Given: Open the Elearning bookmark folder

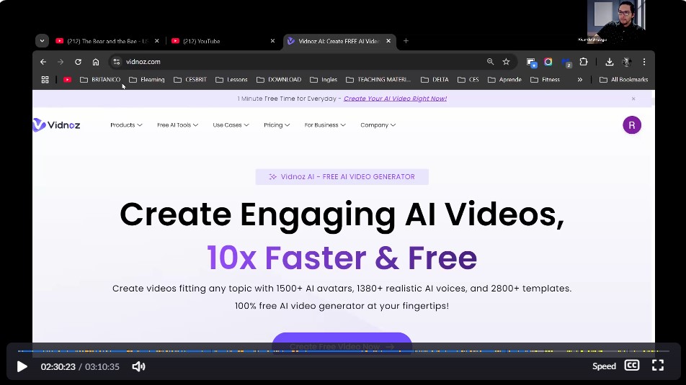Looking at the screenshot, I should tap(147, 80).
